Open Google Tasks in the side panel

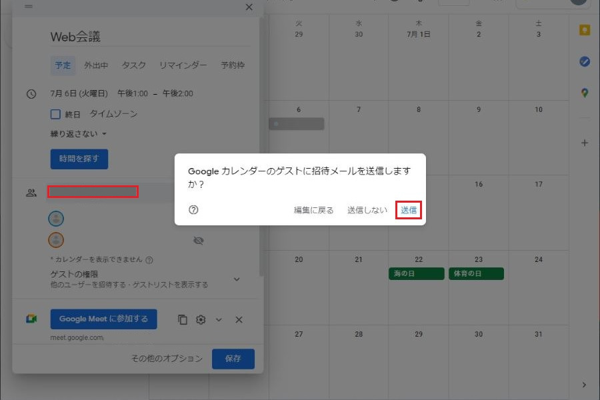(x=585, y=61)
